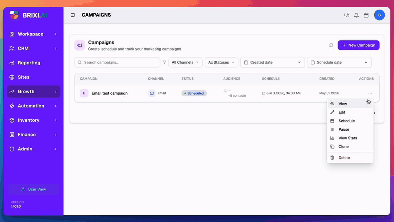Click the calendar icon beside Jun 3 schedule

pyautogui.click(x=264, y=93)
